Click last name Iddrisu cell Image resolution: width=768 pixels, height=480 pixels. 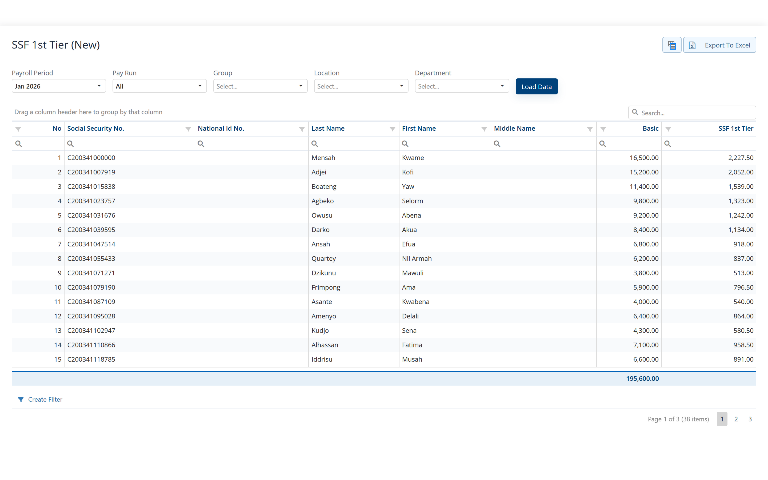pos(322,359)
